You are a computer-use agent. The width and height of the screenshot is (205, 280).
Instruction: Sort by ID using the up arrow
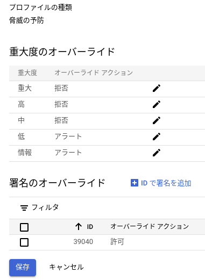(79, 227)
